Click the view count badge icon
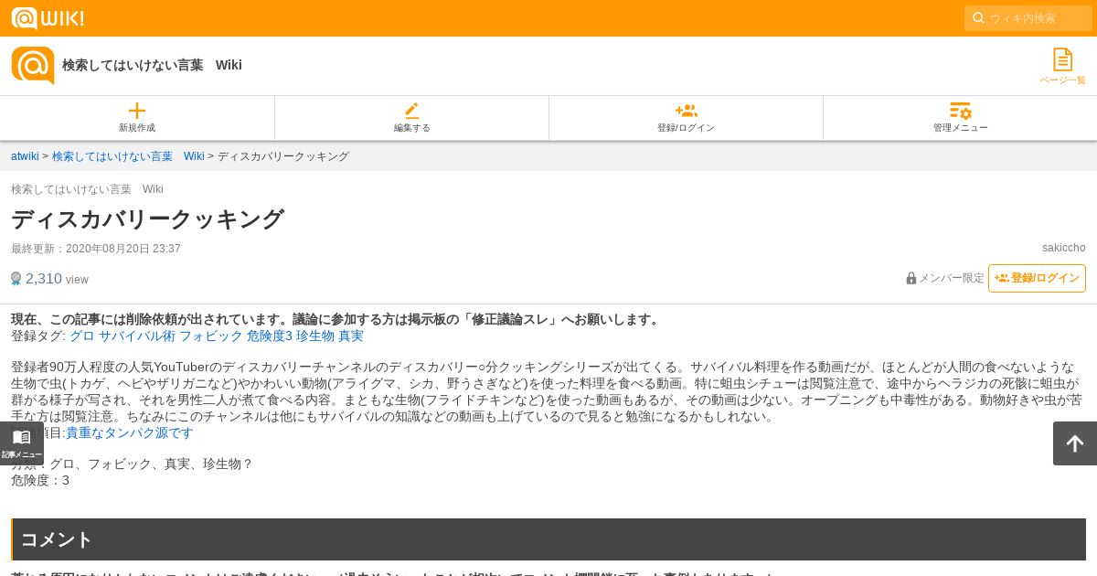 tap(16, 279)
